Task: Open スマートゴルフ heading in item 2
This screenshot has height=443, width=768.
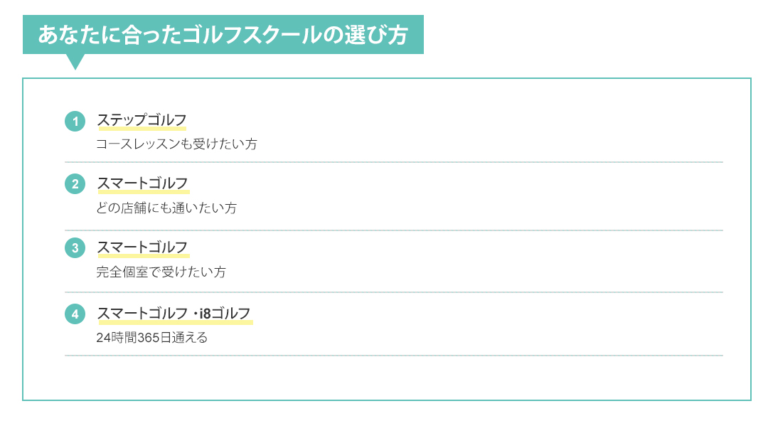Action: pyautogui.click(x=143, y=183)
